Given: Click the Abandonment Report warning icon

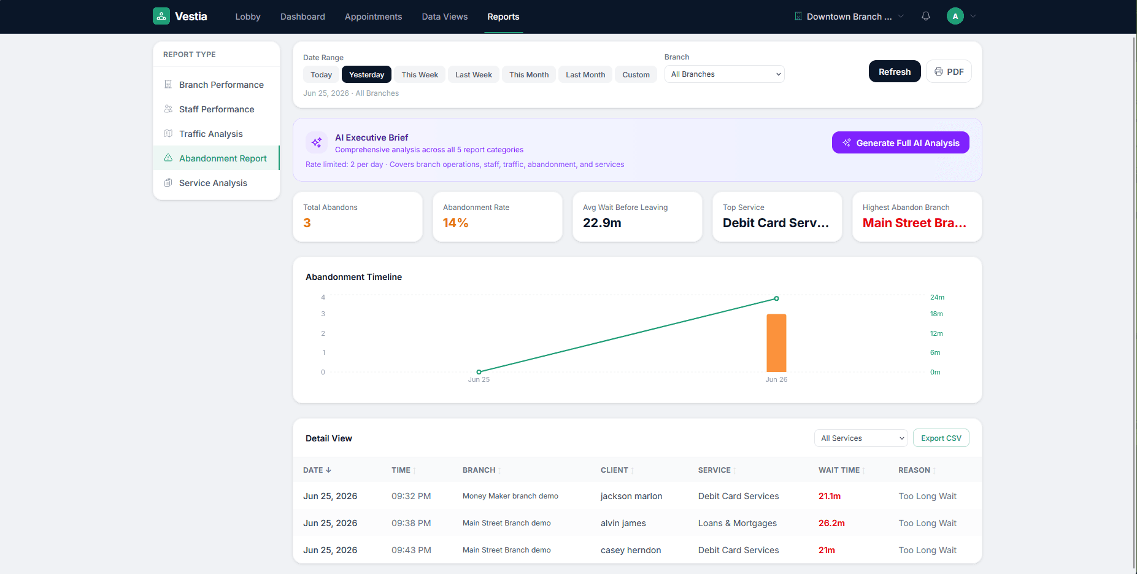Looking at the screenshot, I should tap(168, 158).
